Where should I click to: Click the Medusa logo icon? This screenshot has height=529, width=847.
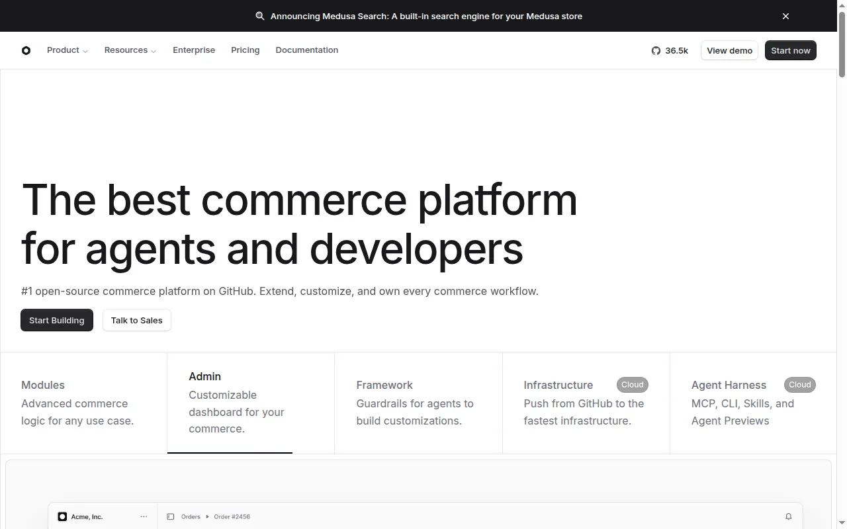26,50
